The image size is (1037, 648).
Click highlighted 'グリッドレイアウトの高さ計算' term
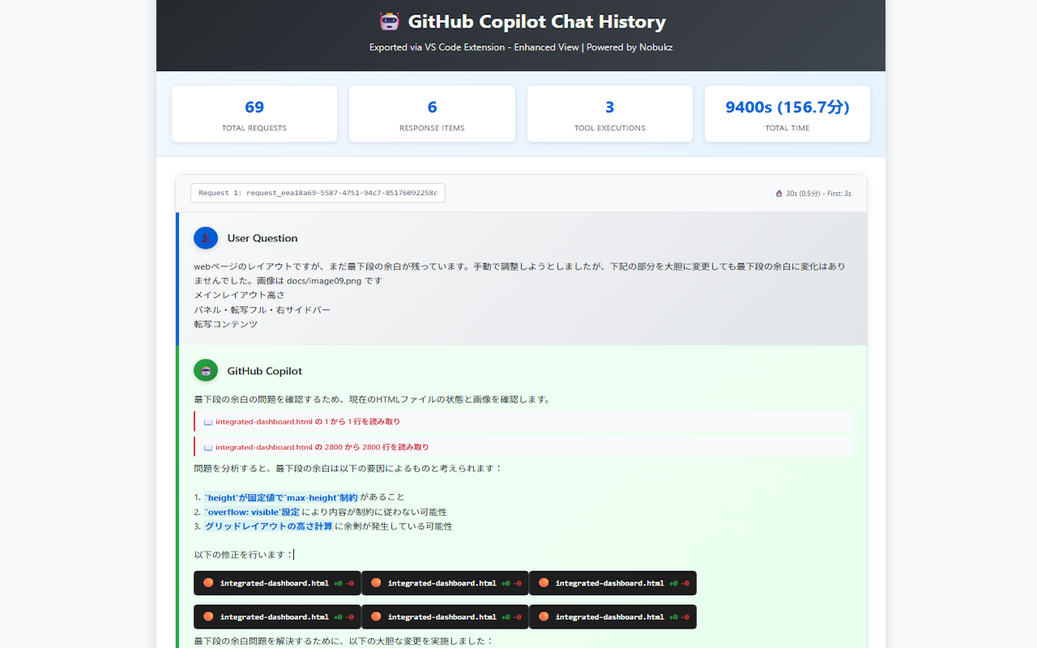[268, 526]
